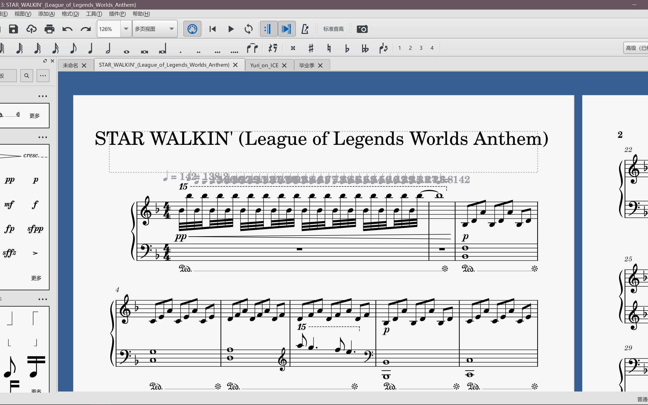
Task: Apply the natural accidental
Action: 329,48
